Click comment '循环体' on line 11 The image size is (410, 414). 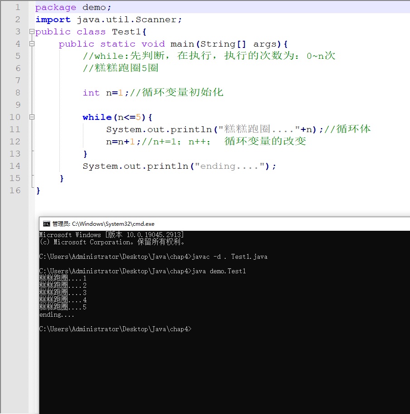click(353, 129)
